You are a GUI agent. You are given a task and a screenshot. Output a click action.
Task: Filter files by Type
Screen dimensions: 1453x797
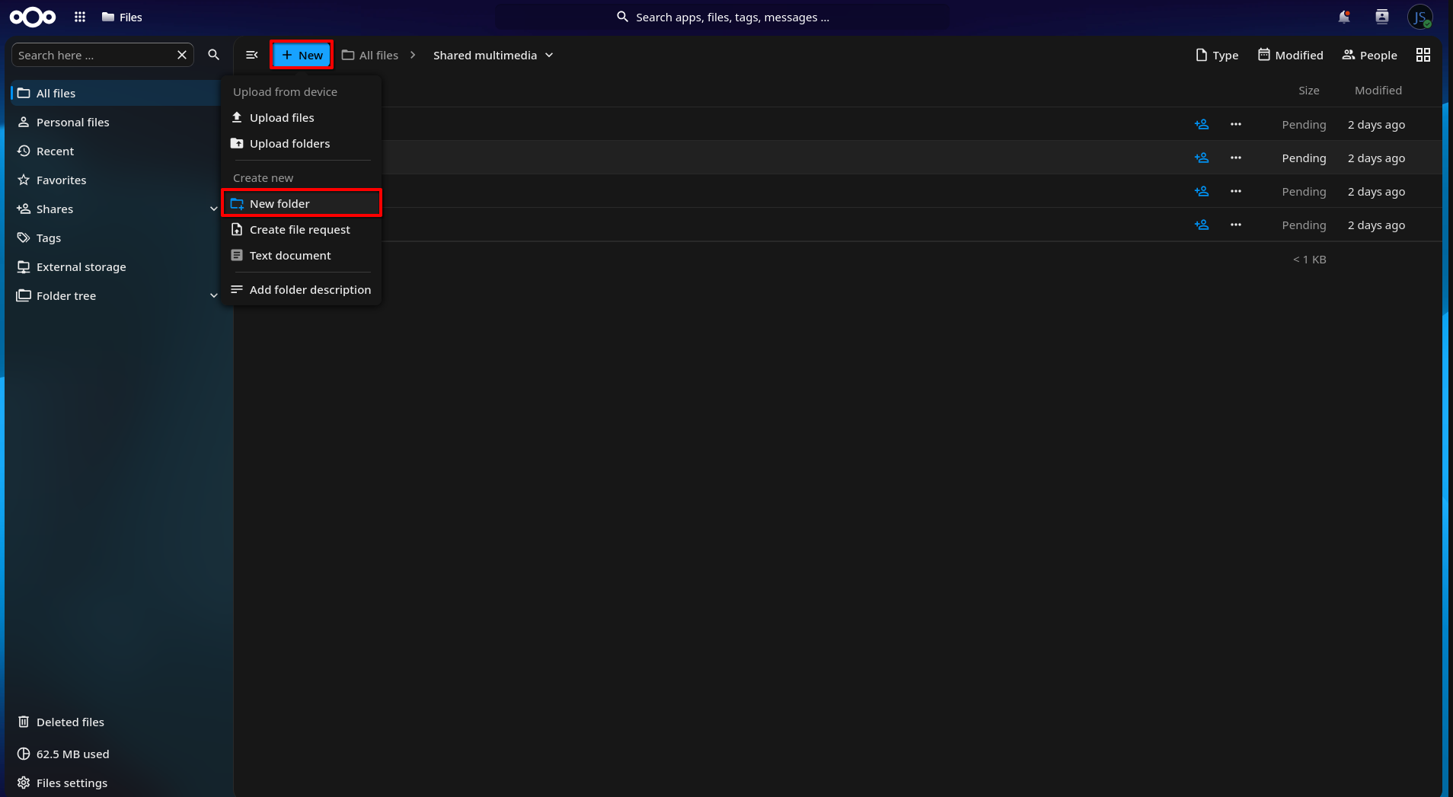coord(1217,55)
